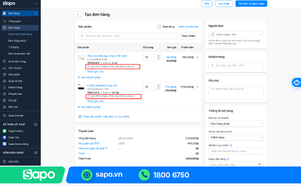The image size is (301, 186).
Task: Click the Thìa inox product thumbnail
Action: coord(81,58)
